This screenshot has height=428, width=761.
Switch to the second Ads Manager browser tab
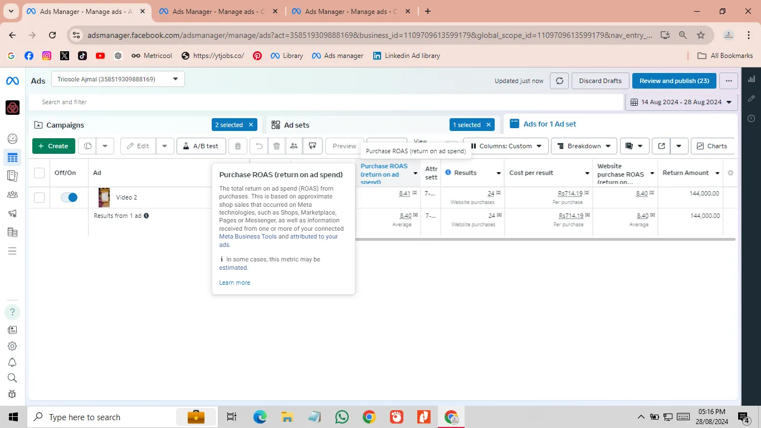tap(219, 12)
